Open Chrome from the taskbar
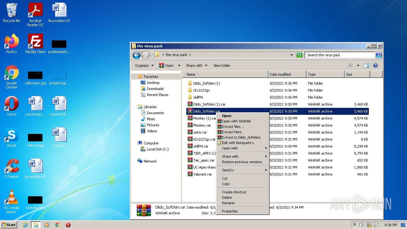The width and height of the screenshot is (407, 229). coord(58,225)
